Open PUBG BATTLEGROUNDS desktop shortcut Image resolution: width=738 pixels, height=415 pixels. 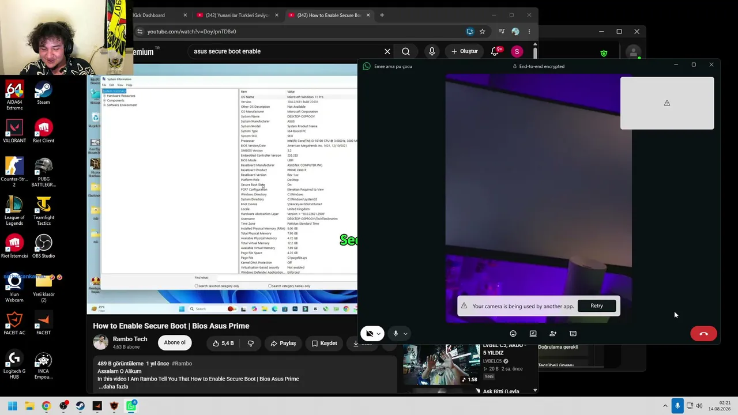point(43,171)
